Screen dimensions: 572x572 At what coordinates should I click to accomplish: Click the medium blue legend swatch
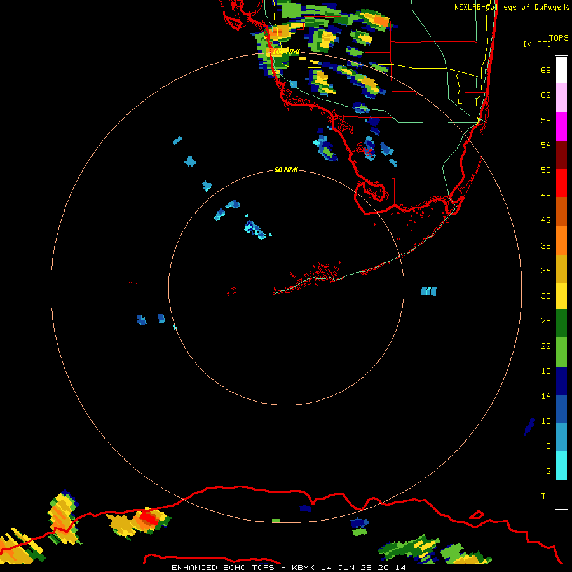point(561,409)
